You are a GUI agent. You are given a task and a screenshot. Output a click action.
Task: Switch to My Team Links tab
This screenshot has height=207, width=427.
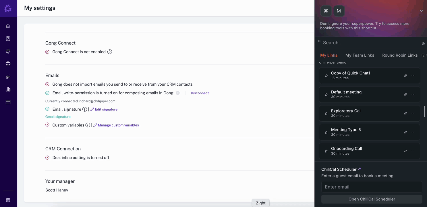[x=360, y=55]
